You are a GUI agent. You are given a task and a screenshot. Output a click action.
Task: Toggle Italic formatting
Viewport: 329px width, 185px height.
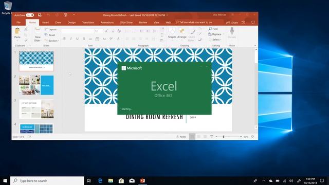coord(71,39)
